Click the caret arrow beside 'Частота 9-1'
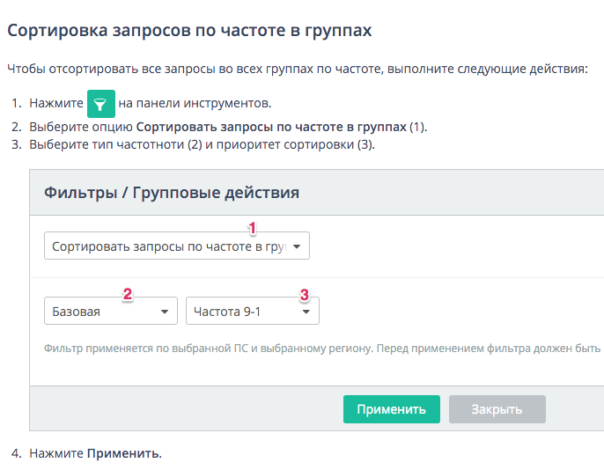Screen dimensions: 604x470 306,312
